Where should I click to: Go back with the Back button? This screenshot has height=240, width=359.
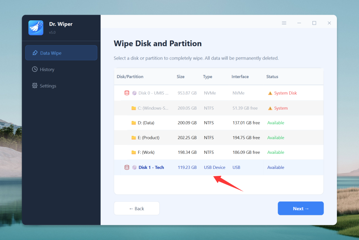pyautogui.click(x=136, y=208)
